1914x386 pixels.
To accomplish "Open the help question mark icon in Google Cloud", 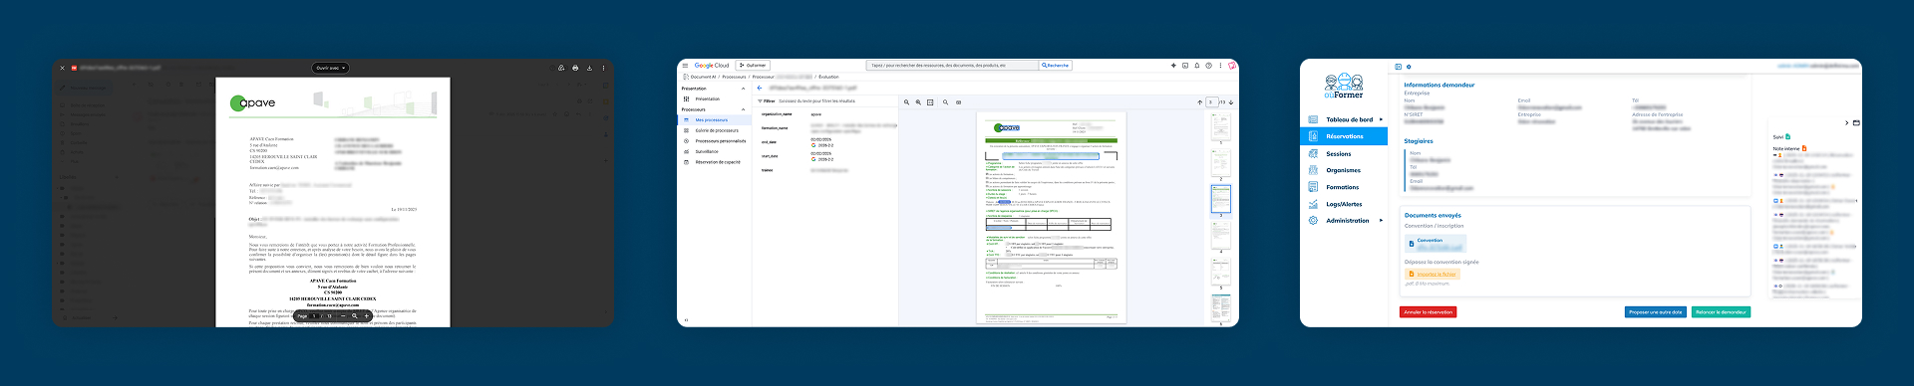I will (1208, 66).
